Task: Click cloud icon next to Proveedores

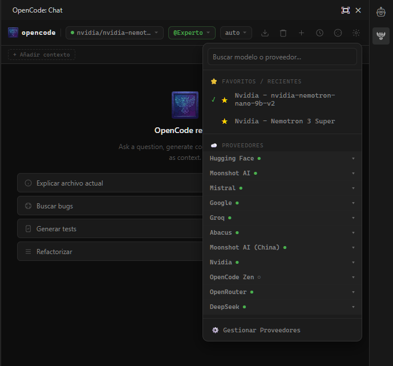Action: click(214, 146)
